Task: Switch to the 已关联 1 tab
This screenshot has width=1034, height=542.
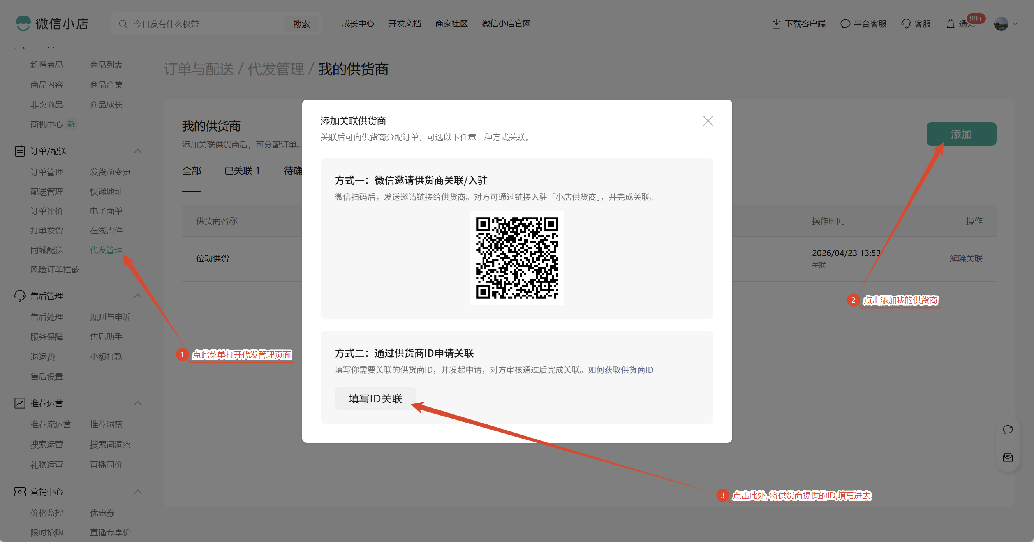Action: click(x=242, y=171)
